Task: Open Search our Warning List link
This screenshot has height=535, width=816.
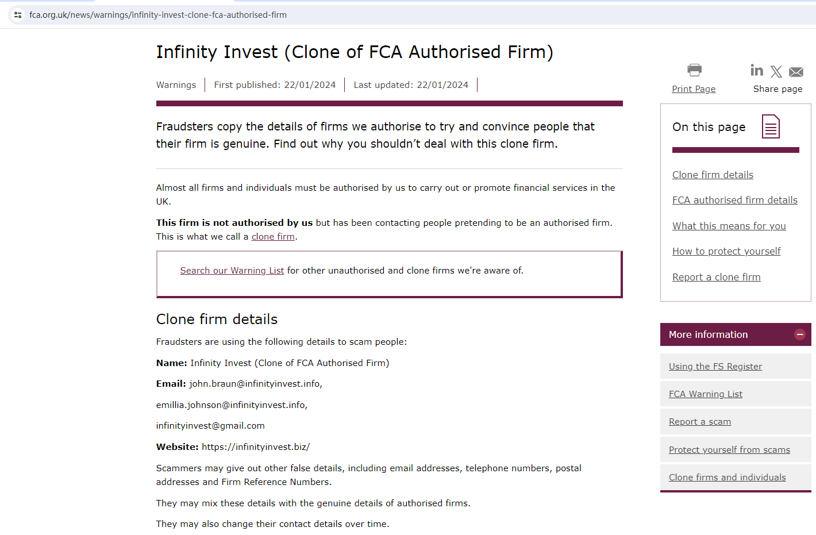Action: click(x=232, y=271)
